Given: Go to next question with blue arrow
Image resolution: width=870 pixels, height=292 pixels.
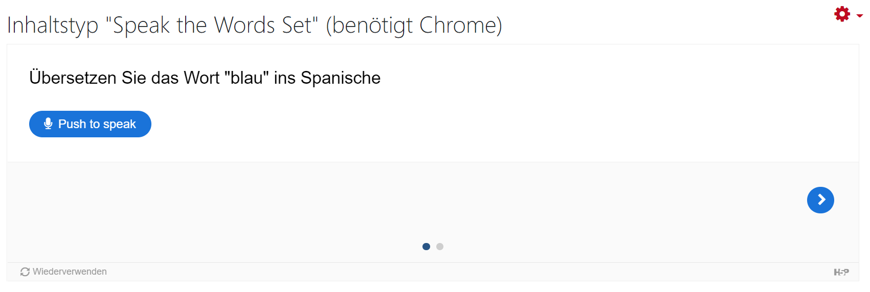Looking at the screenshot, I should point(820,200).
